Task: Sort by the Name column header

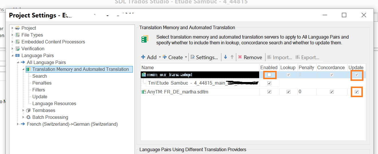Action: pos(200,67)
